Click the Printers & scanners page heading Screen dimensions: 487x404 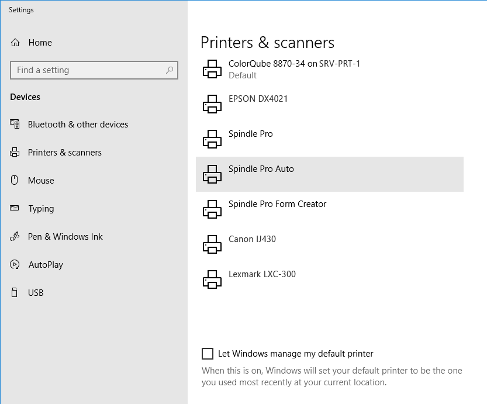[x=267, y=43]
